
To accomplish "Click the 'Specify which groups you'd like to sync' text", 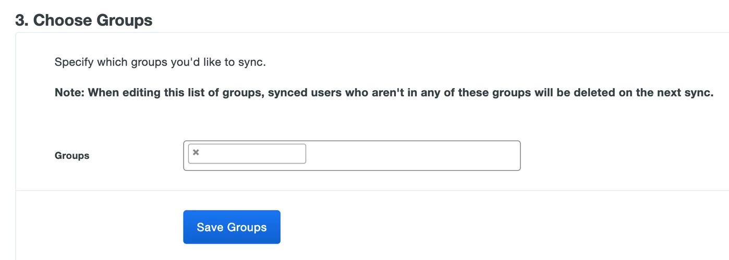I will (161, 63).
